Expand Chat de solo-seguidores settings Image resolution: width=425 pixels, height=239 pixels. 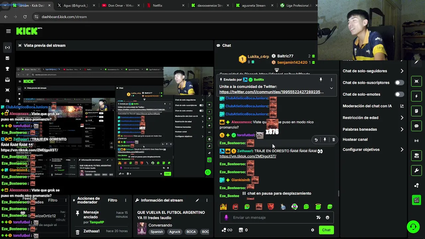(402, 71)
